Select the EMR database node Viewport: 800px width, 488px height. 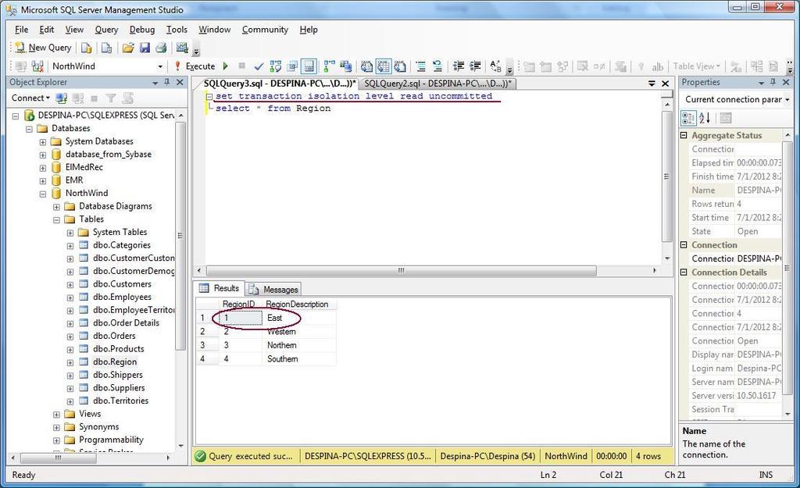(74, 180)
